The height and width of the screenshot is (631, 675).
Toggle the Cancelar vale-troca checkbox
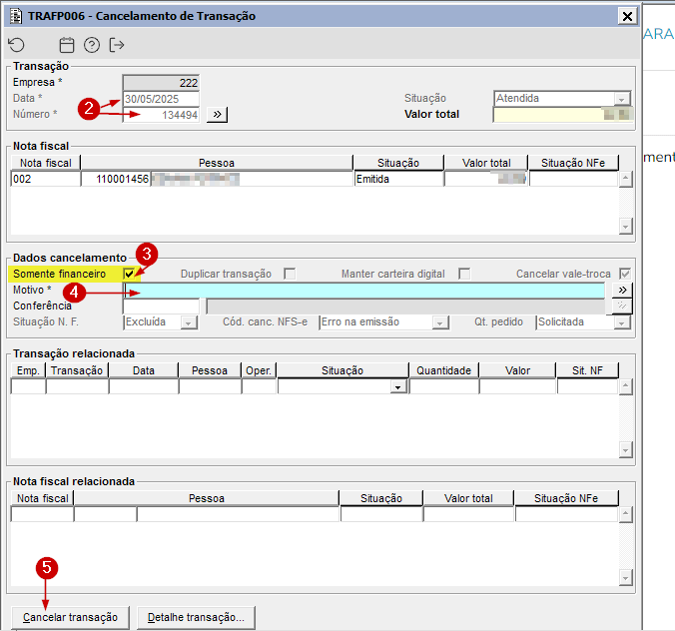[x=625, y=274]
